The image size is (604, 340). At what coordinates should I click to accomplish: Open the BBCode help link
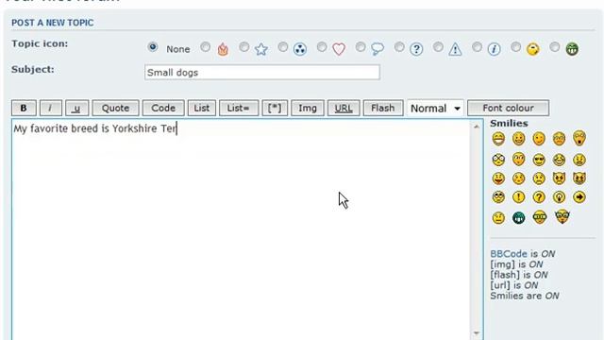(x=508, y=254)
